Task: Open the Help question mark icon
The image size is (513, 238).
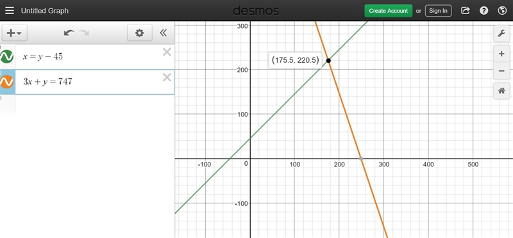Action: point(484,11)
